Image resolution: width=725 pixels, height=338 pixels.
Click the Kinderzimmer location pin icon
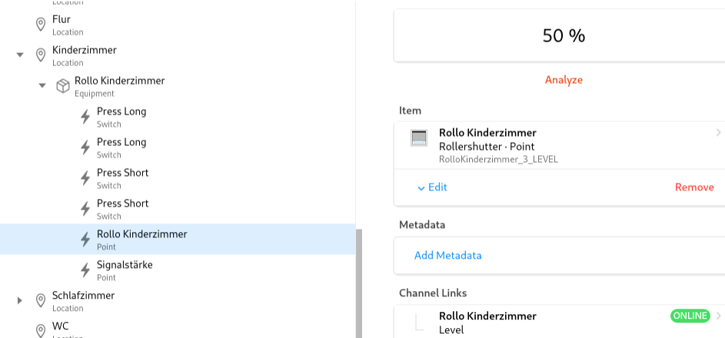click(x=41, y=55)
